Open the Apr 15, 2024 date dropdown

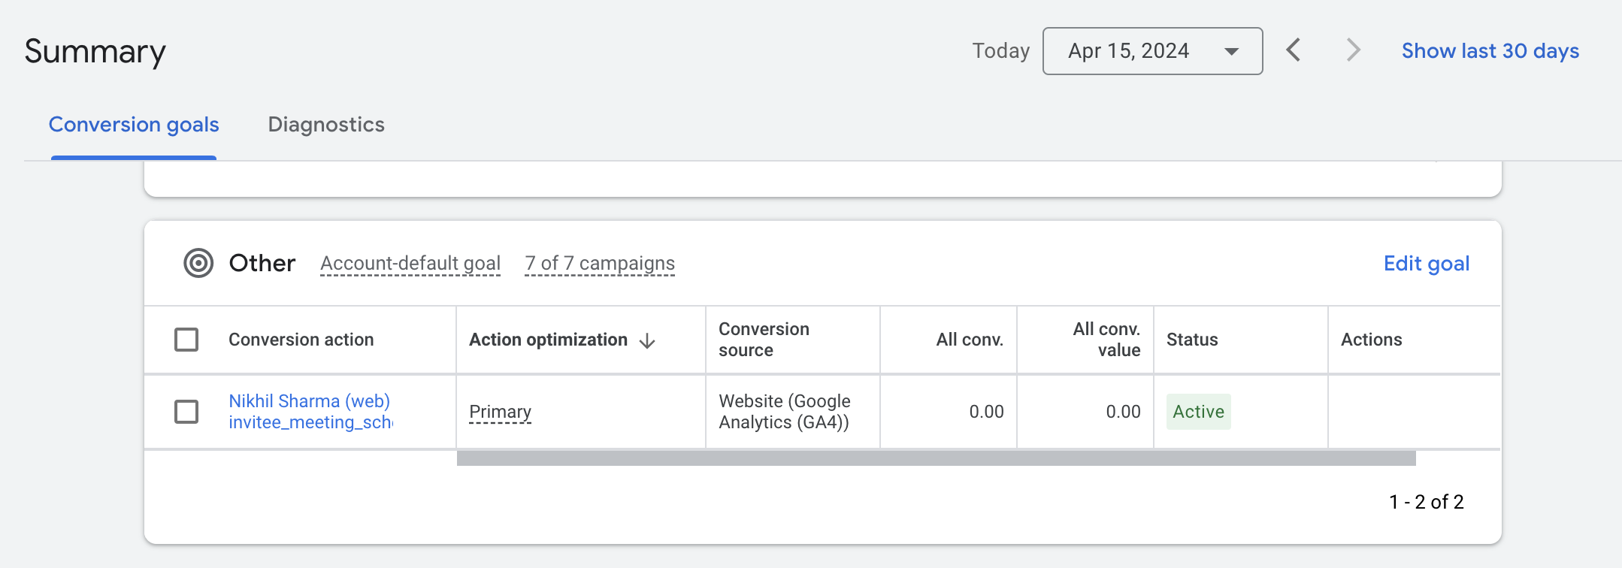click(1152, 51)
